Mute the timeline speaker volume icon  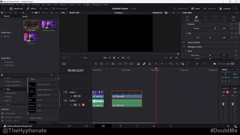pos(215,64)
